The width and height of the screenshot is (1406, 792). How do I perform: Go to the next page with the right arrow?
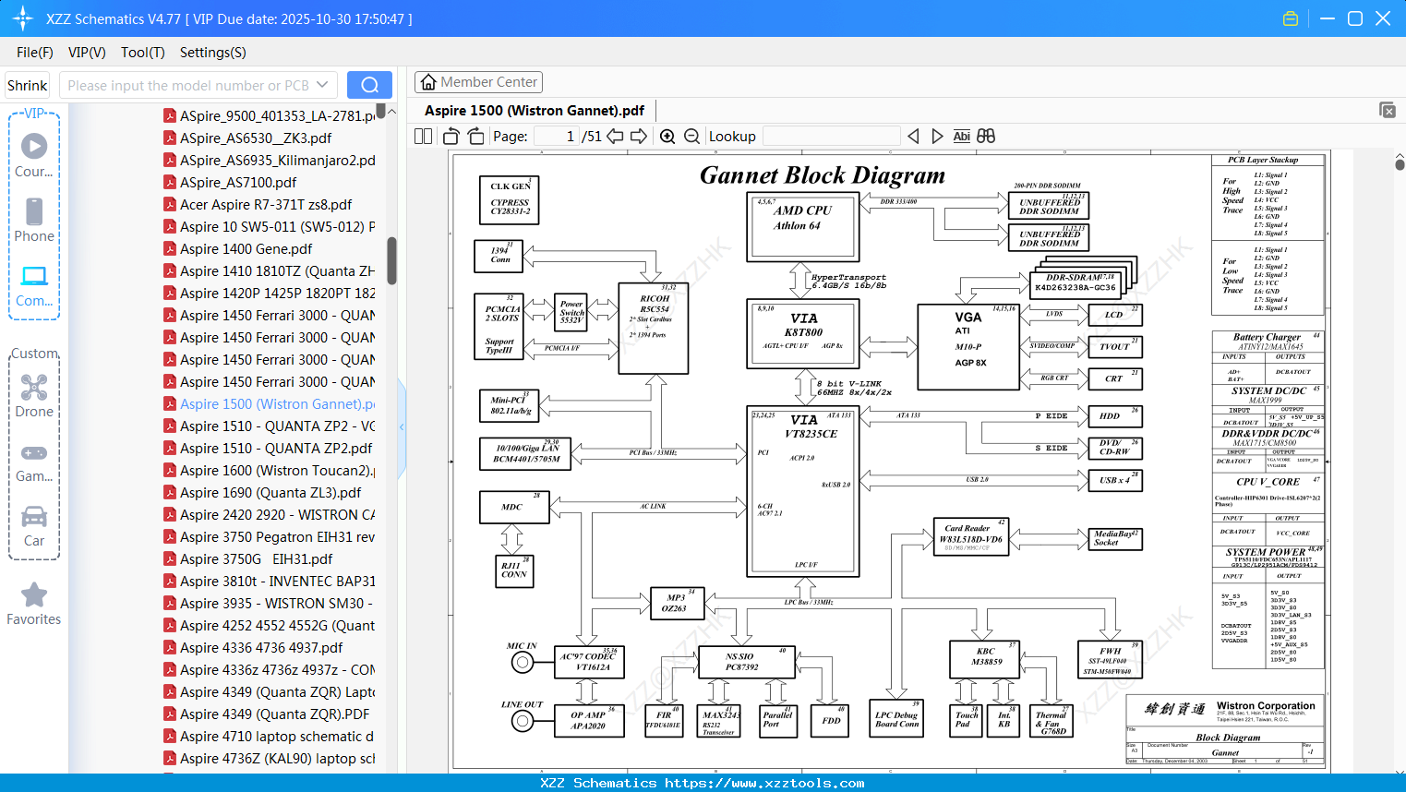point(639,136)
